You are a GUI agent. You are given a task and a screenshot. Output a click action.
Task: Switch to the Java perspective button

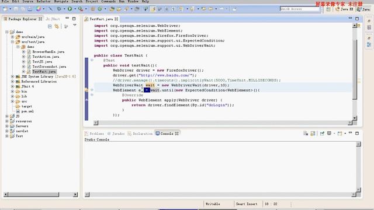click(363, 9)
